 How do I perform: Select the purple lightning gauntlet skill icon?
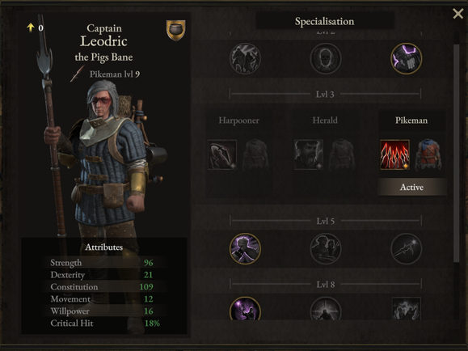coord(406,58)
